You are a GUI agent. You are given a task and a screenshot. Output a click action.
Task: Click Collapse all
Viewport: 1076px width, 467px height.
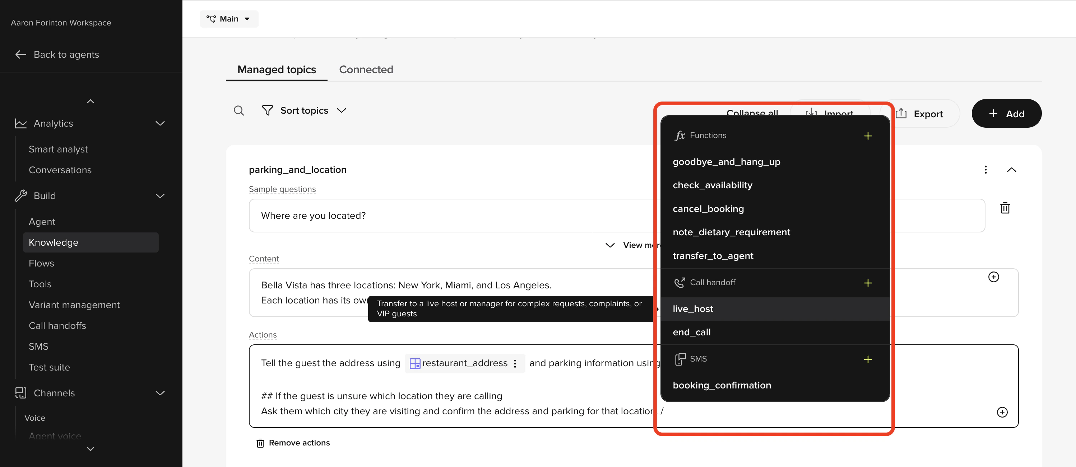tap(752, 113)
